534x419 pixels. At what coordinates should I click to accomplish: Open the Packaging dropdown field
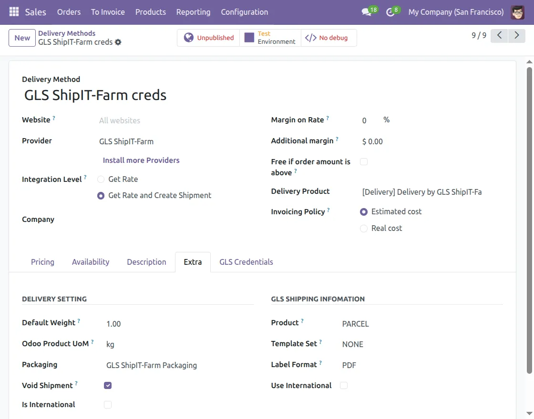point(179,365)
